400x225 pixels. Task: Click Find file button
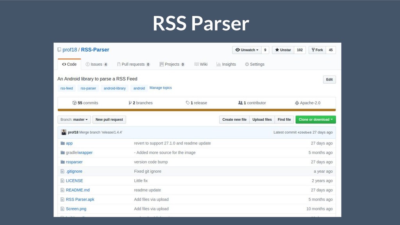[284, 120]
